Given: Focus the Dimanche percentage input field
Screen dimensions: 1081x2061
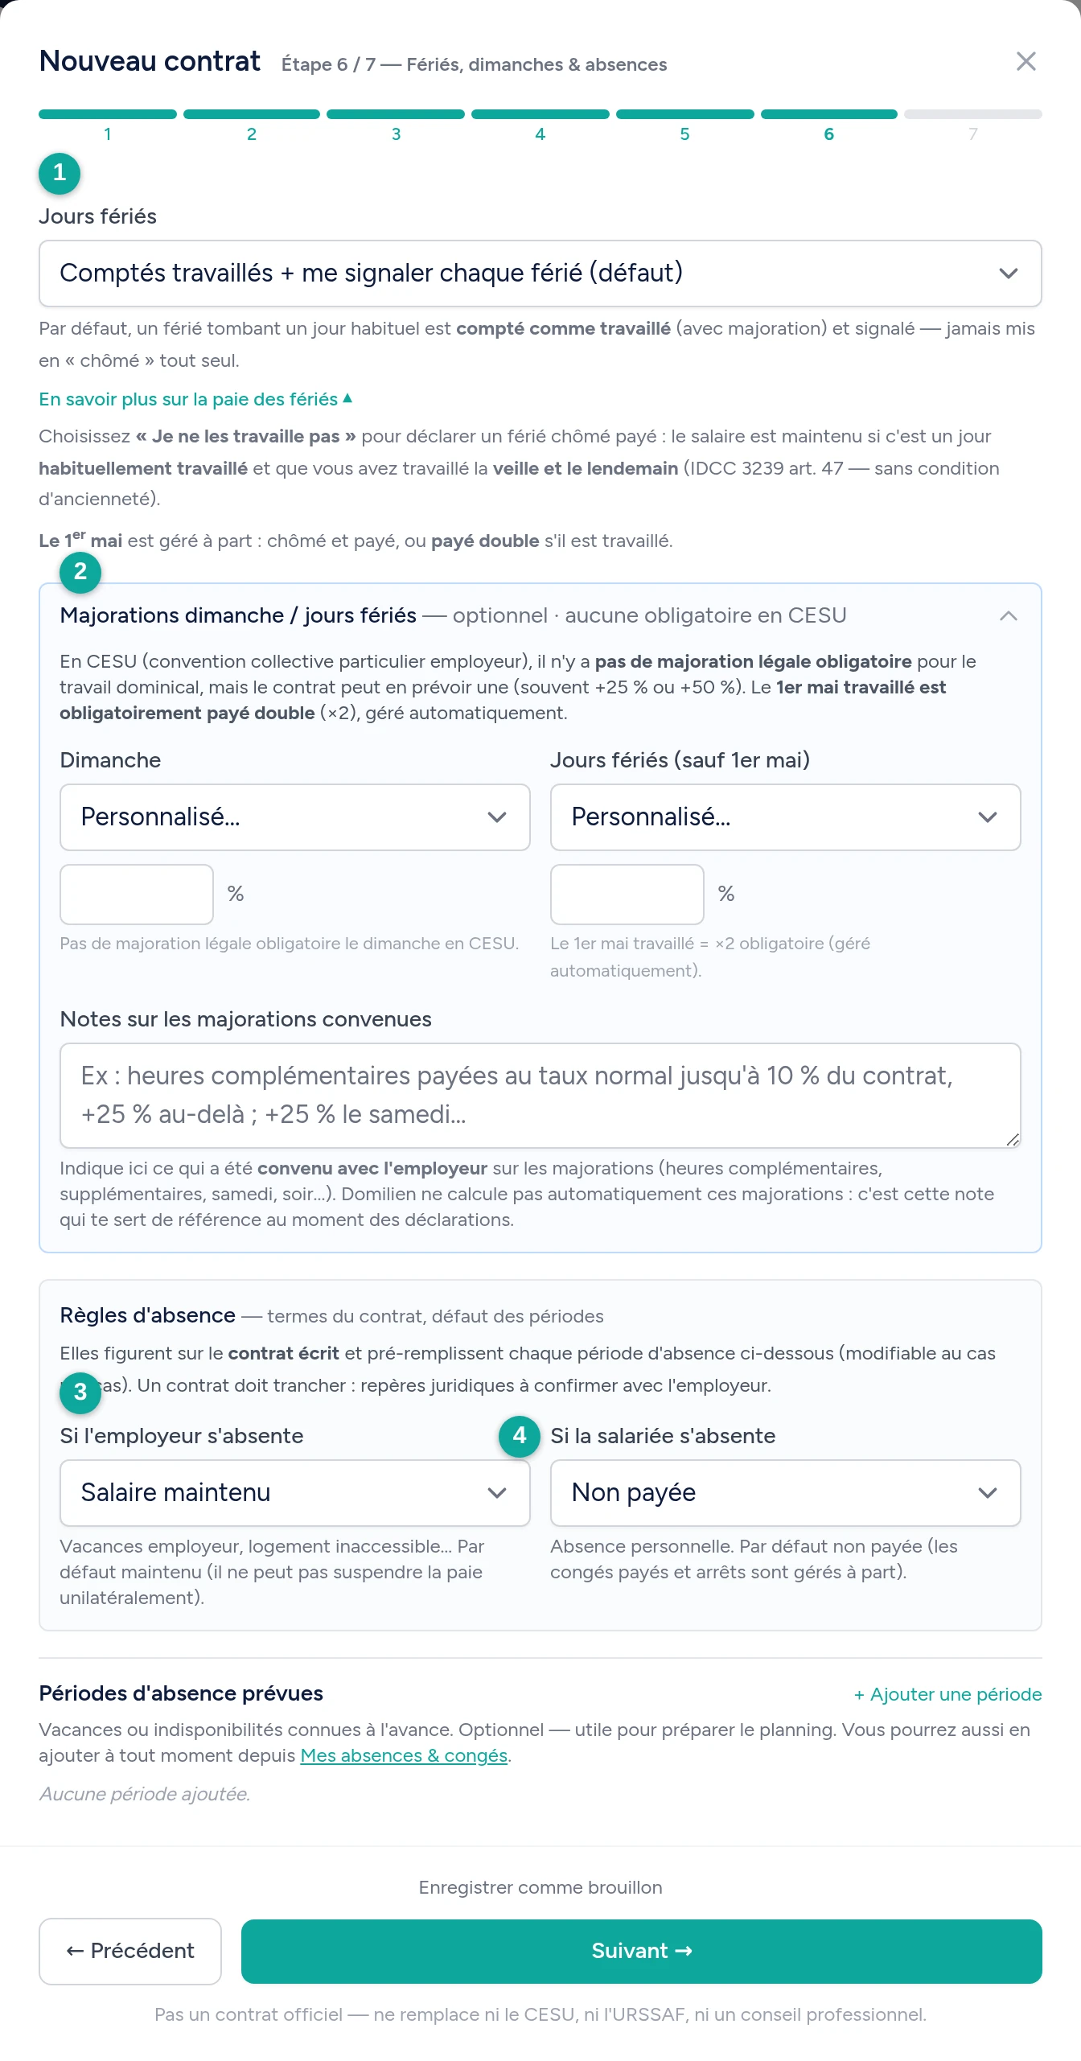Looking at the screenshot, I should pyautogui.click(x=137, y=895).
